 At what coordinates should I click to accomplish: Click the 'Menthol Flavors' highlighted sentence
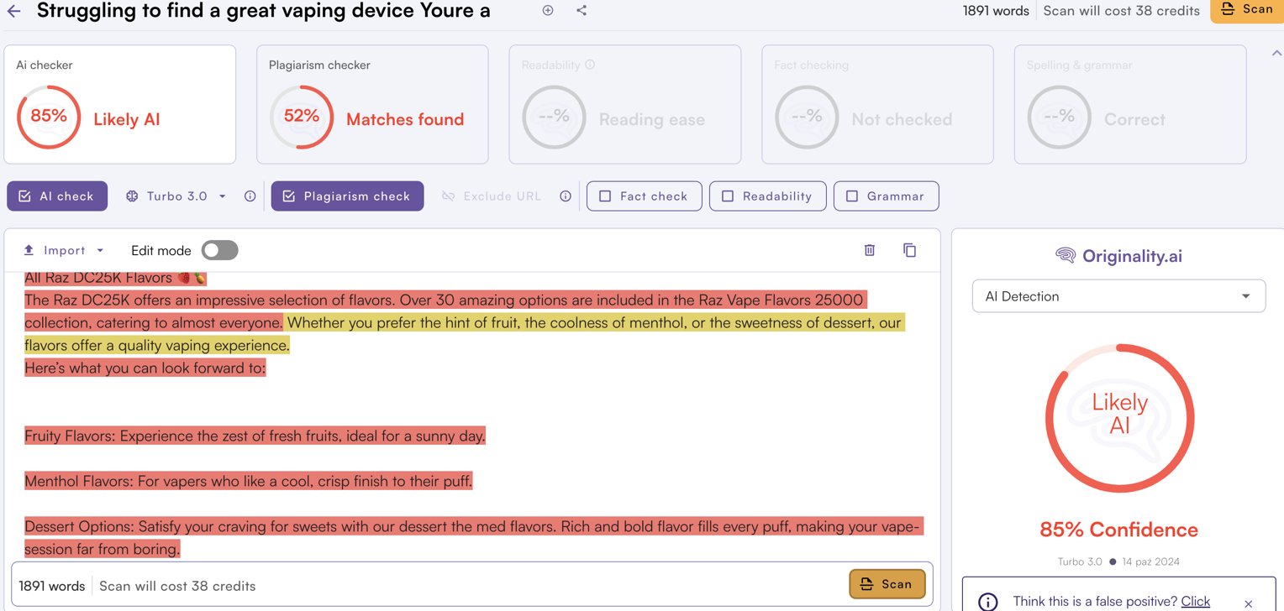248,481
